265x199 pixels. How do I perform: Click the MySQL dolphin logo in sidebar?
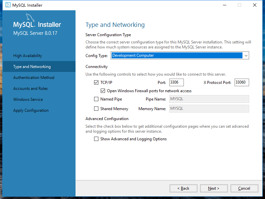coord(30,18)
